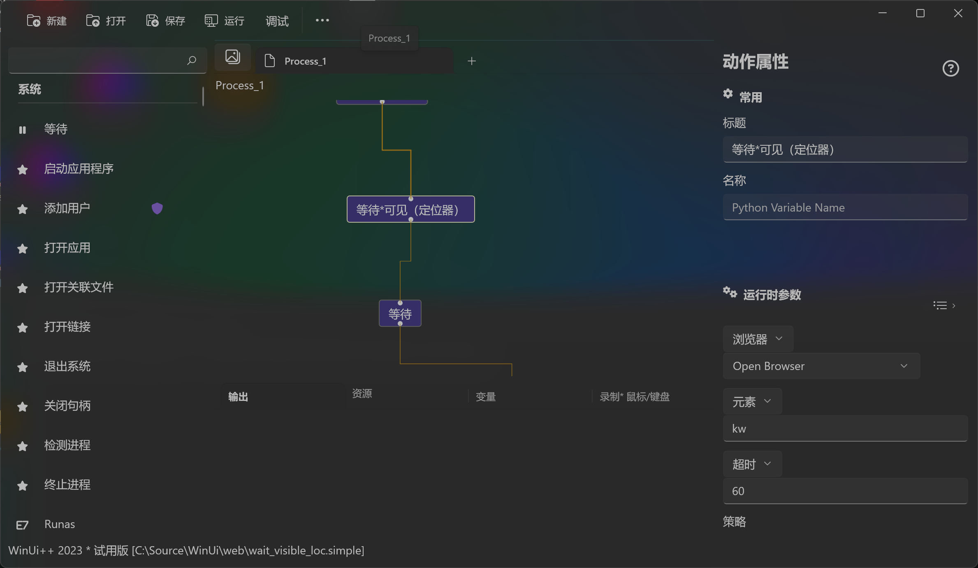Expand the 元素 parameter type dropdown
978x568 pixels.
(x=752, y=401)
